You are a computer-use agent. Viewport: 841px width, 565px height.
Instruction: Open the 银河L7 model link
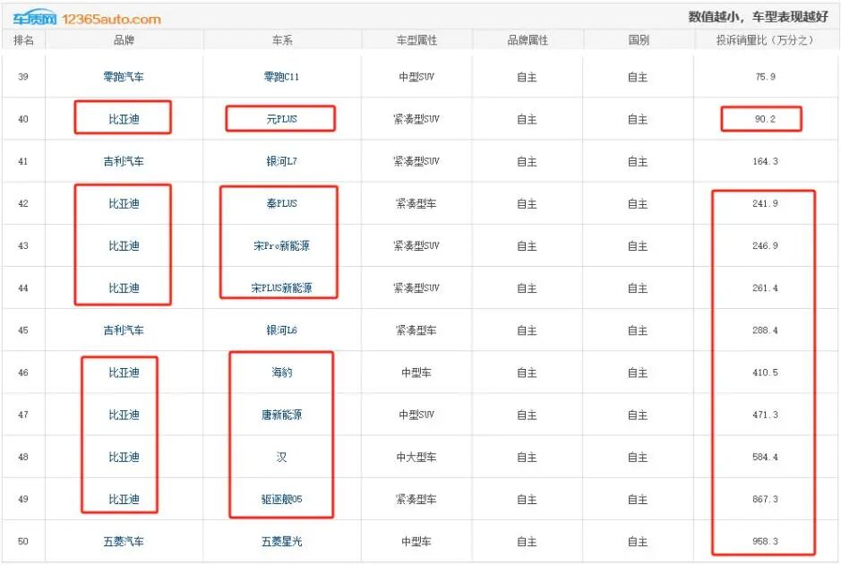pos(281,161)
